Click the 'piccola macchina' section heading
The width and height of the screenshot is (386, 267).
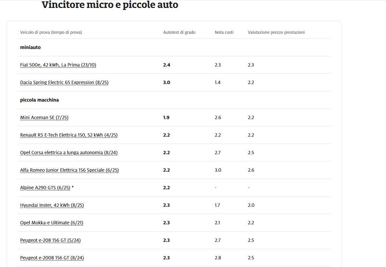pyautogui.click(x=39, y=100)
